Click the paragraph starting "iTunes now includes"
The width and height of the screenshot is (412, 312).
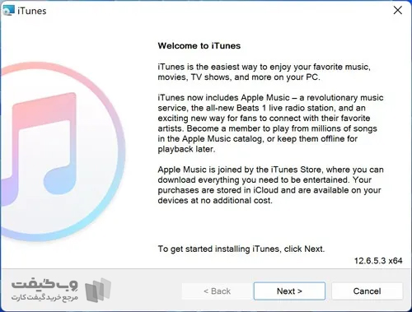point(270,123)
